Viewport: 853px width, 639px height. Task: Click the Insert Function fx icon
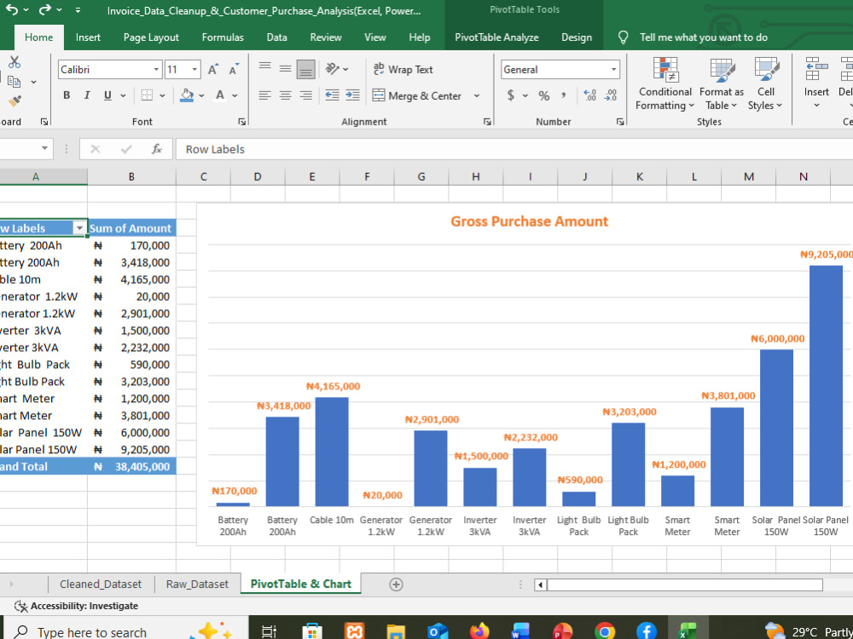(157, 149)
